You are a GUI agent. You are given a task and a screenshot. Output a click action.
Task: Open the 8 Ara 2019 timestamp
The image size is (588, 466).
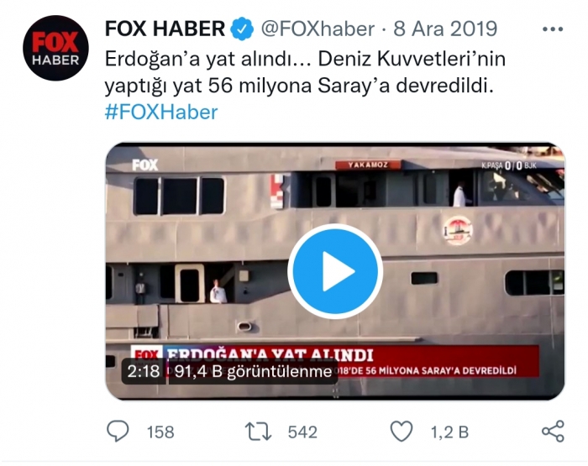coord(445,29)
